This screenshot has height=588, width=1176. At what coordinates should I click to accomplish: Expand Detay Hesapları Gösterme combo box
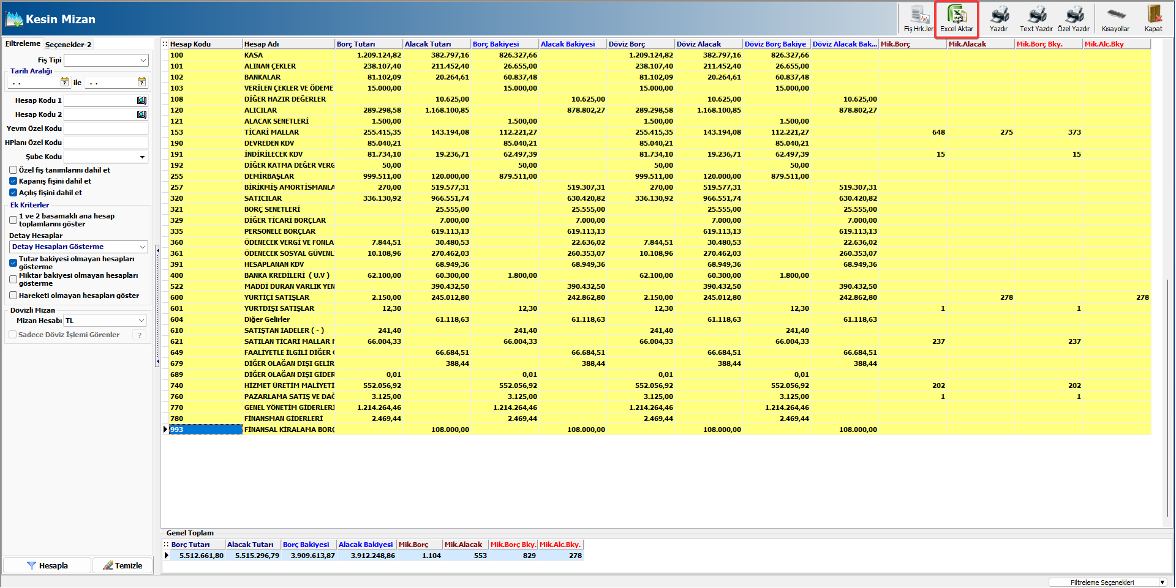79,247
